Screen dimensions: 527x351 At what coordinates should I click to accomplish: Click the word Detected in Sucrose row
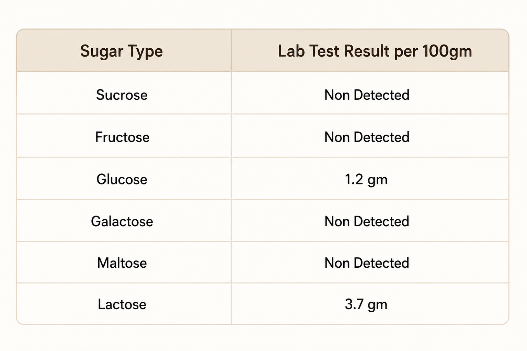381,95
